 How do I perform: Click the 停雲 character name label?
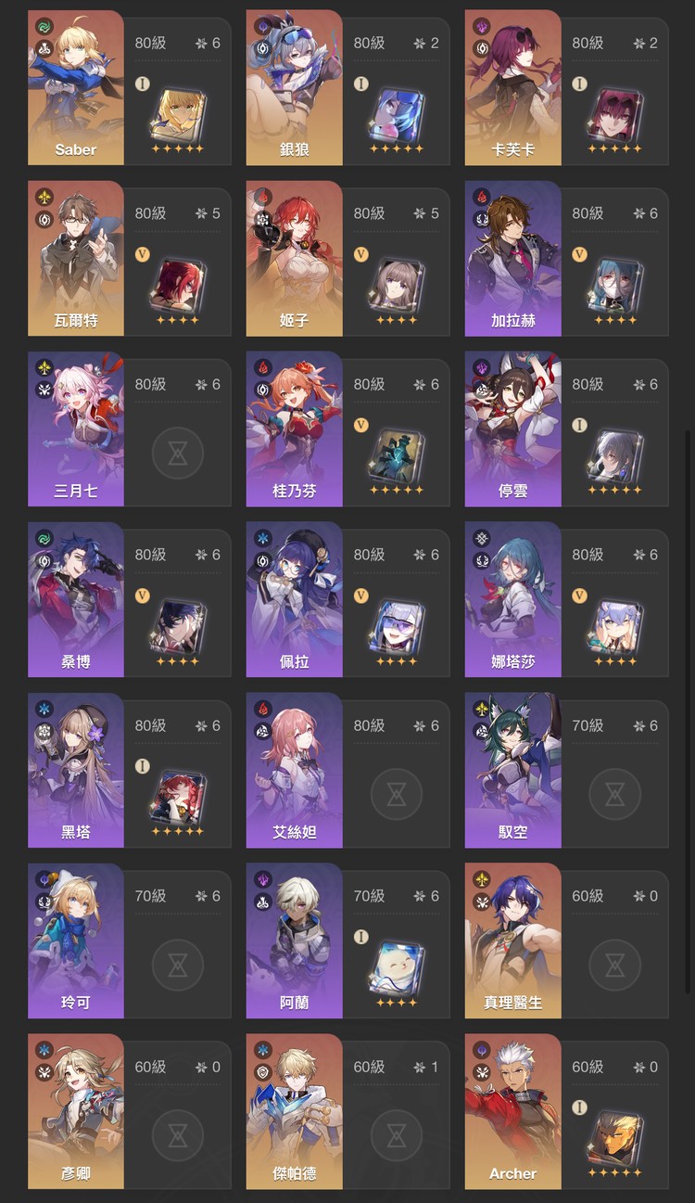click(x=513, y=491)
